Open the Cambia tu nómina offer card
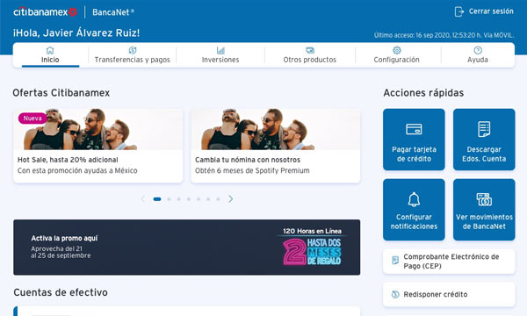527x316 pixels. (276, 146)
